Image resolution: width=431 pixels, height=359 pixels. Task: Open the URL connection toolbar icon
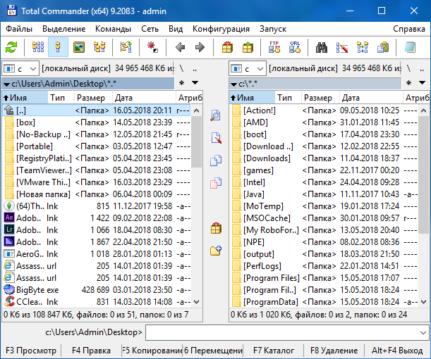coord(295,48)
